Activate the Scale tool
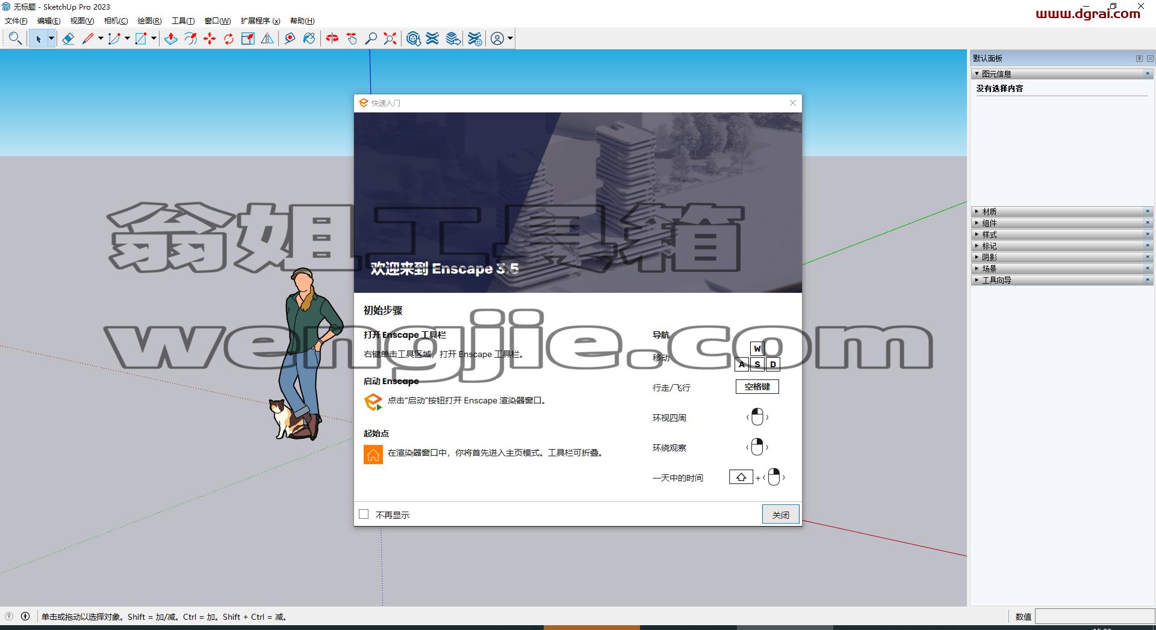 click(x=248, y=38)
